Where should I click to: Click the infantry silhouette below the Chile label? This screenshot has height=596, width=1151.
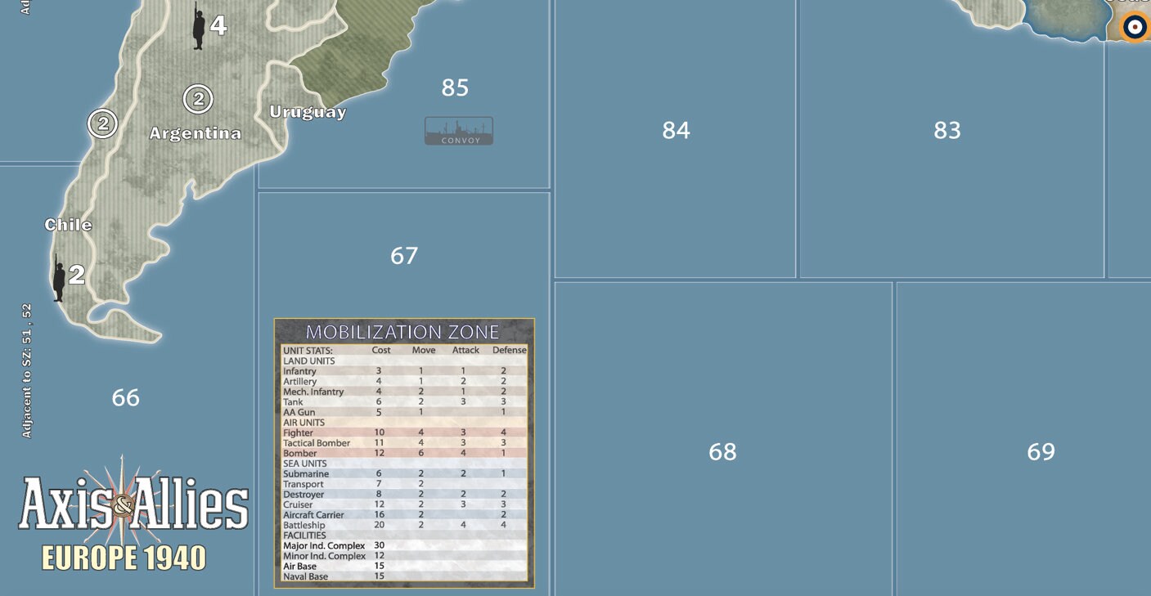click(x=59, y=277)
